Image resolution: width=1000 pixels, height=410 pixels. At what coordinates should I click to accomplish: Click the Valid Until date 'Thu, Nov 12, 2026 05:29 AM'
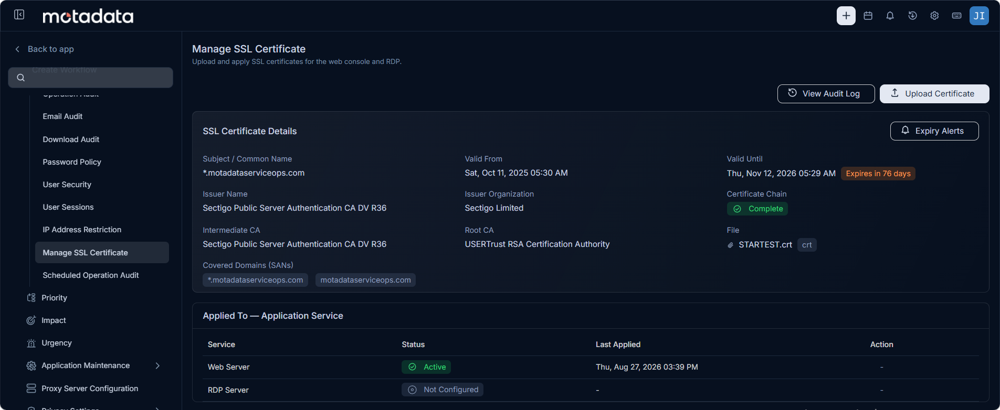(781, 173)
